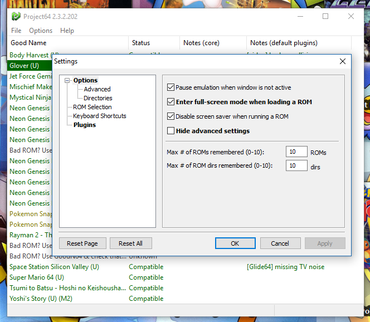The width and height of the screenshot is (370, 322).
Task: Click the Apply button
Action: [325, 243]
